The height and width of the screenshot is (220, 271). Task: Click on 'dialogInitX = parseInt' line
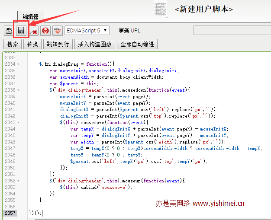139,109
